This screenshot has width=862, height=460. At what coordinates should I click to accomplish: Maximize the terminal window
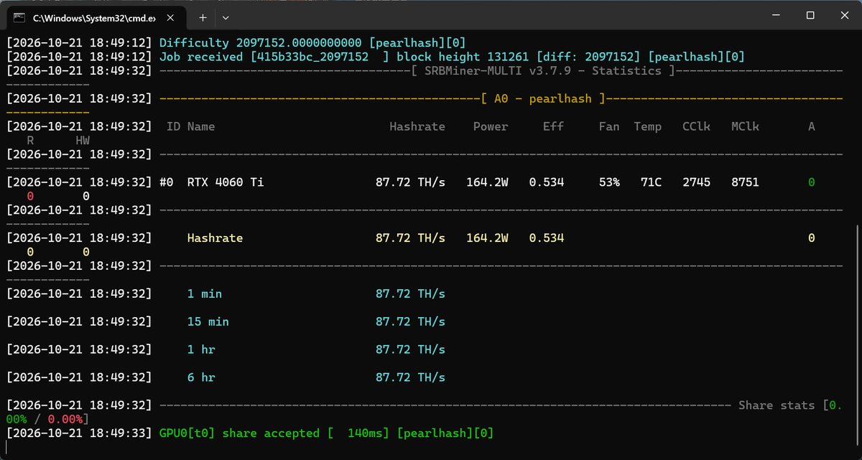810,15
